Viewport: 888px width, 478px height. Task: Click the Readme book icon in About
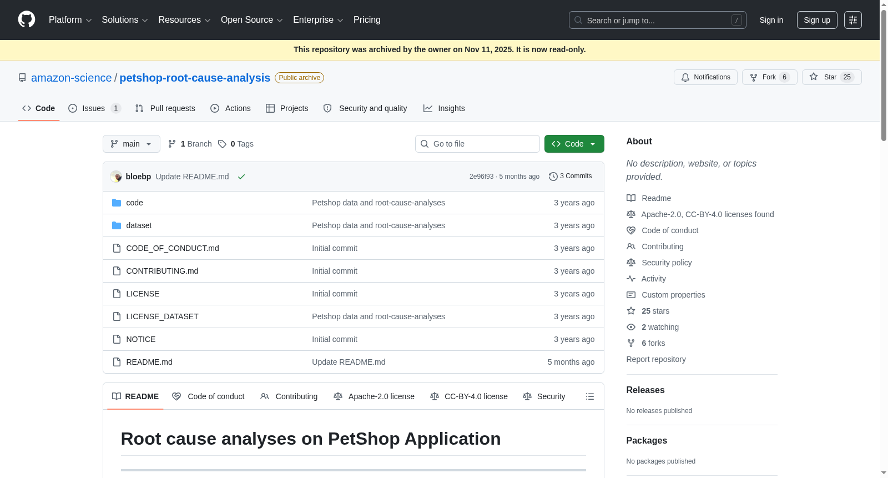[631, 198]
